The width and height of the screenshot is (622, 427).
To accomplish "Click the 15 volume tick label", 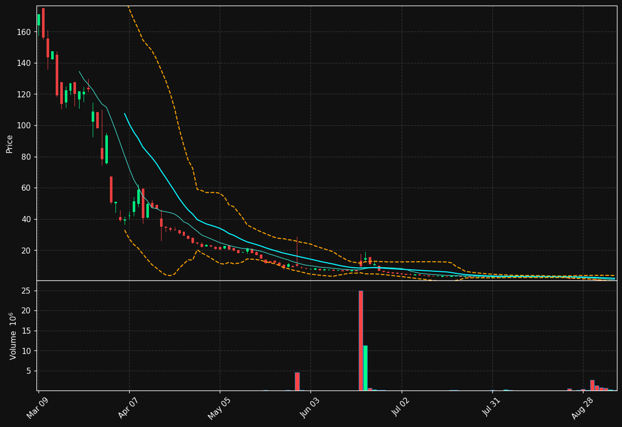I will click(27, 331).
